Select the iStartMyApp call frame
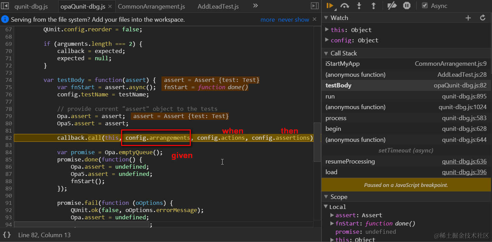492x242 pixels. tap(406, 64)
